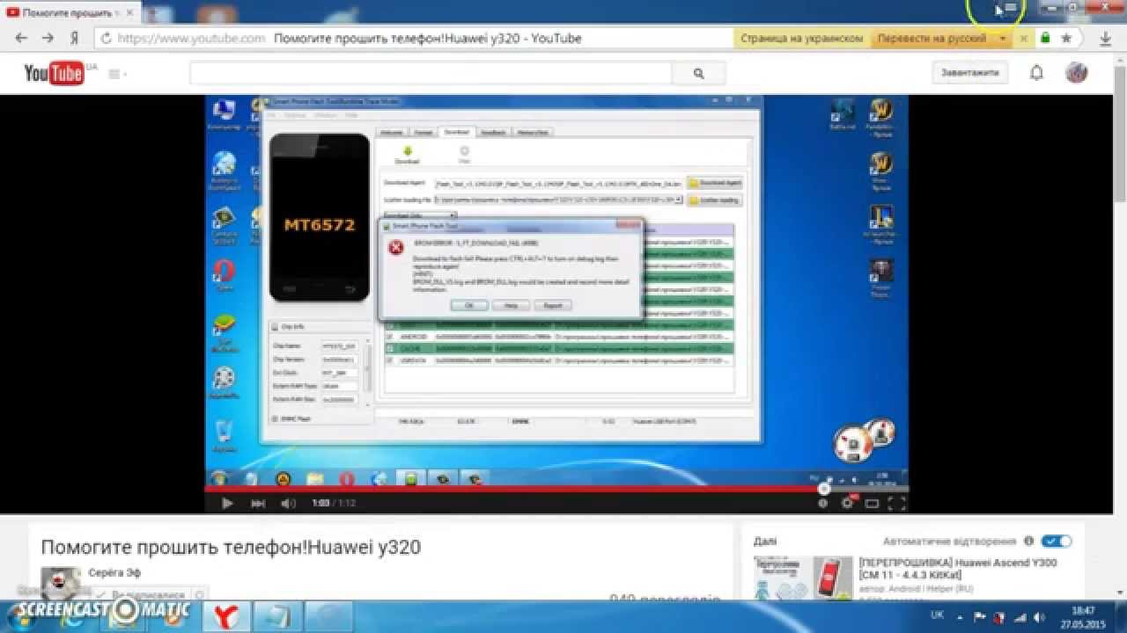Click the Huawei Ascend Y300 recommended thumbnail
This screenshot has height=633, width=1127.
pos(803,577)
